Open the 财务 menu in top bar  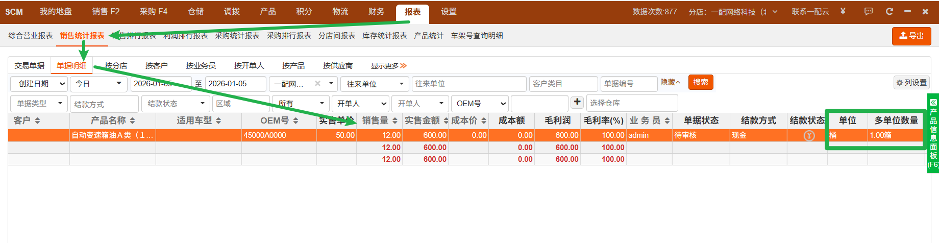click(x=376, y=12)
